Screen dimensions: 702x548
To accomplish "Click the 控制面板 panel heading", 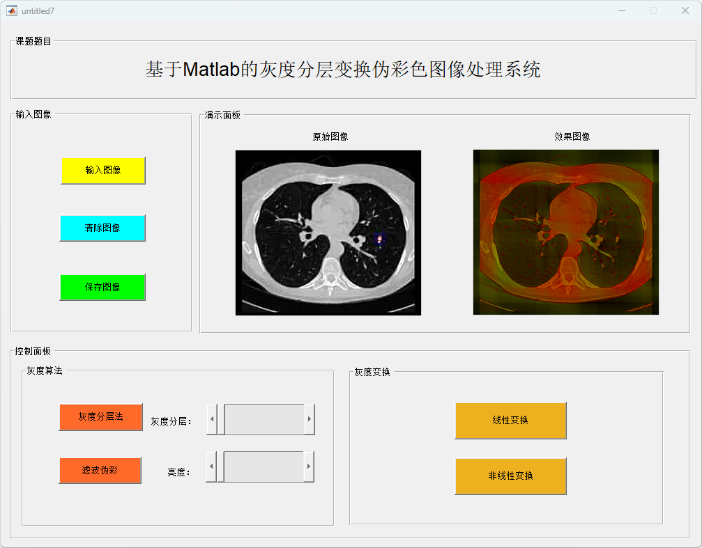I will [33, 351].
